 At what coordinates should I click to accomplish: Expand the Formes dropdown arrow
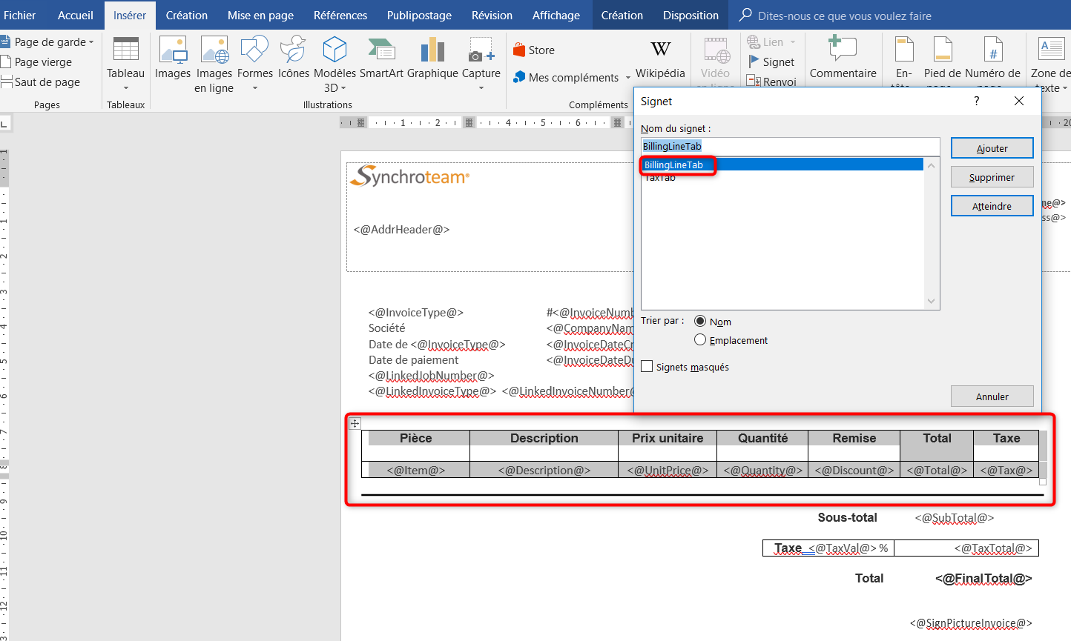point(255,88)
